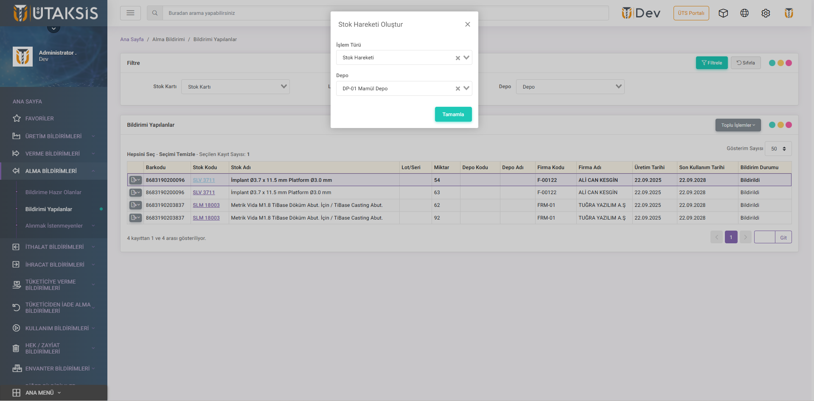This screenshot has height=401, width=814.
Task: Click the user shield avatar in top right
Action: [x=789, y=13]
